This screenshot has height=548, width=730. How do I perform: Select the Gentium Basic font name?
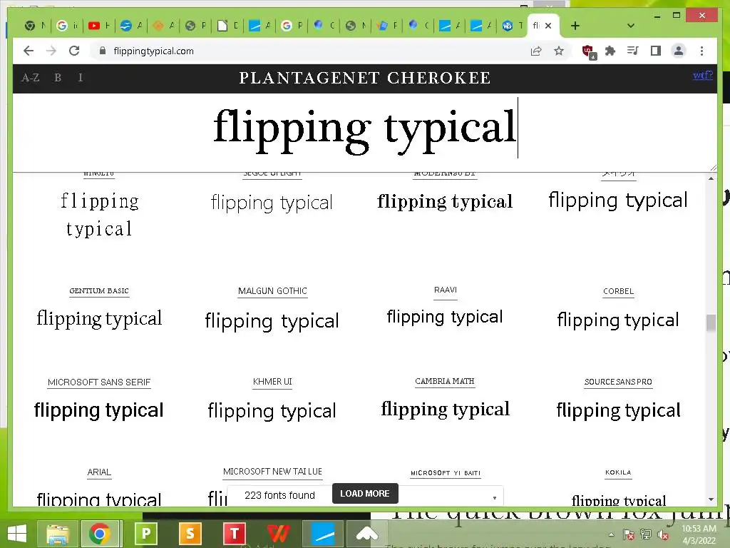(99, 291)
